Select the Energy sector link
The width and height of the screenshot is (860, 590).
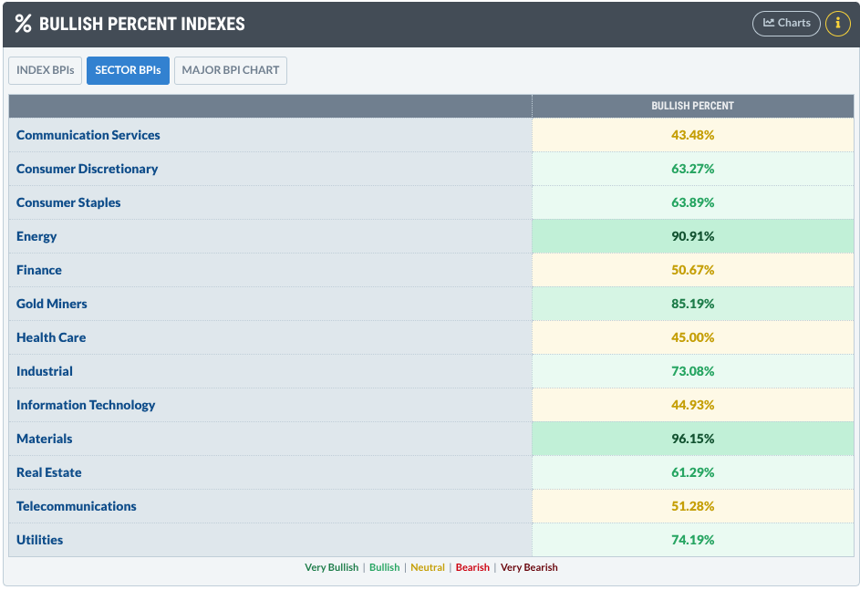point(36,236)
